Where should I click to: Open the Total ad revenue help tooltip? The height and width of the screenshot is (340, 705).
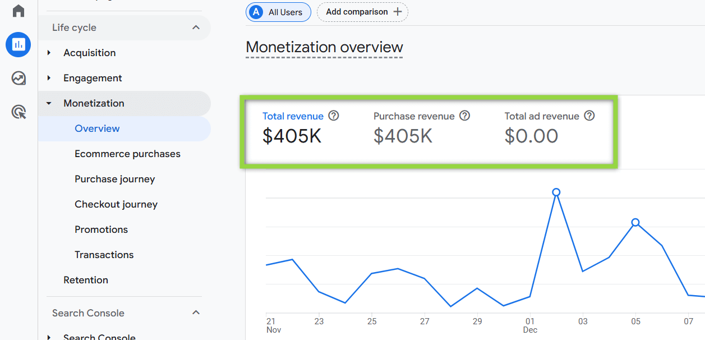click(589, 116)
